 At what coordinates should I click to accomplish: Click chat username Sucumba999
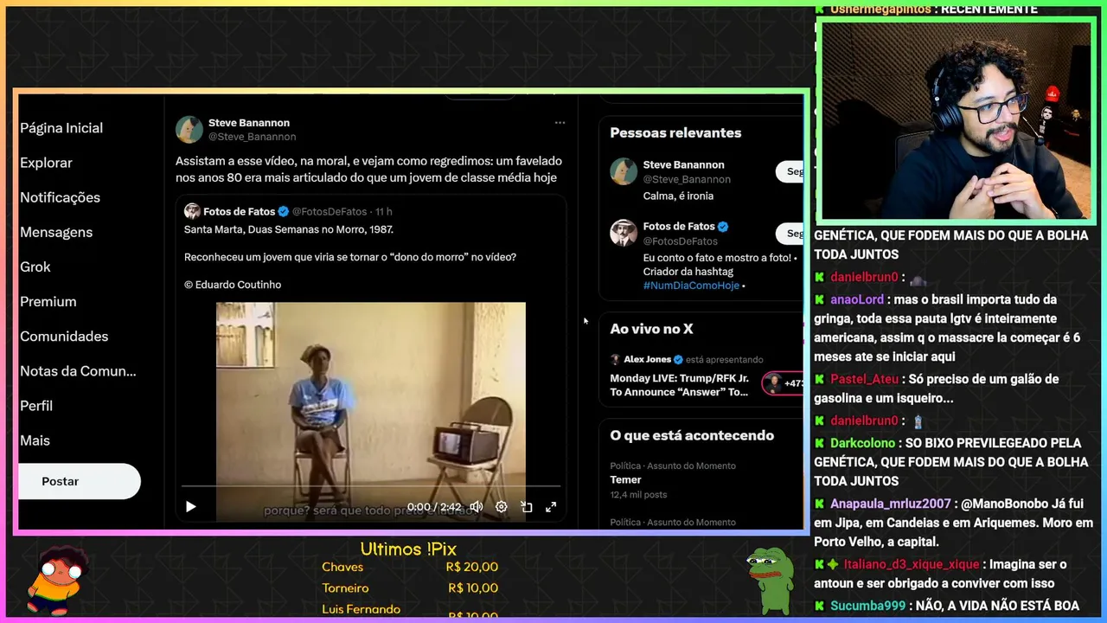click(867, 606)
